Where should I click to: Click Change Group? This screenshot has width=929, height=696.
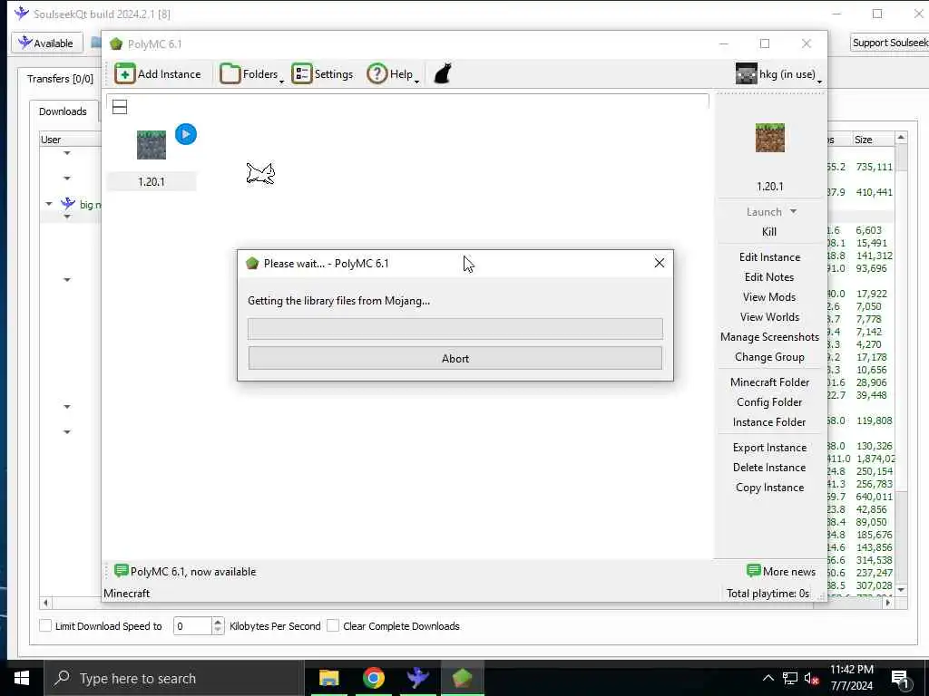pos(769,357)
